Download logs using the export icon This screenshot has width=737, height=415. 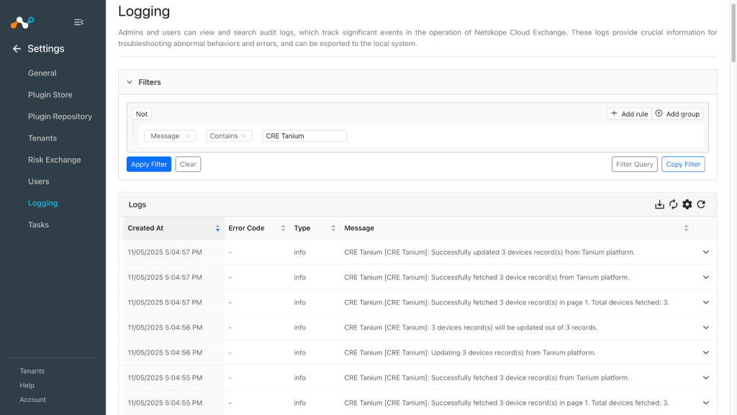coord(659,204)
